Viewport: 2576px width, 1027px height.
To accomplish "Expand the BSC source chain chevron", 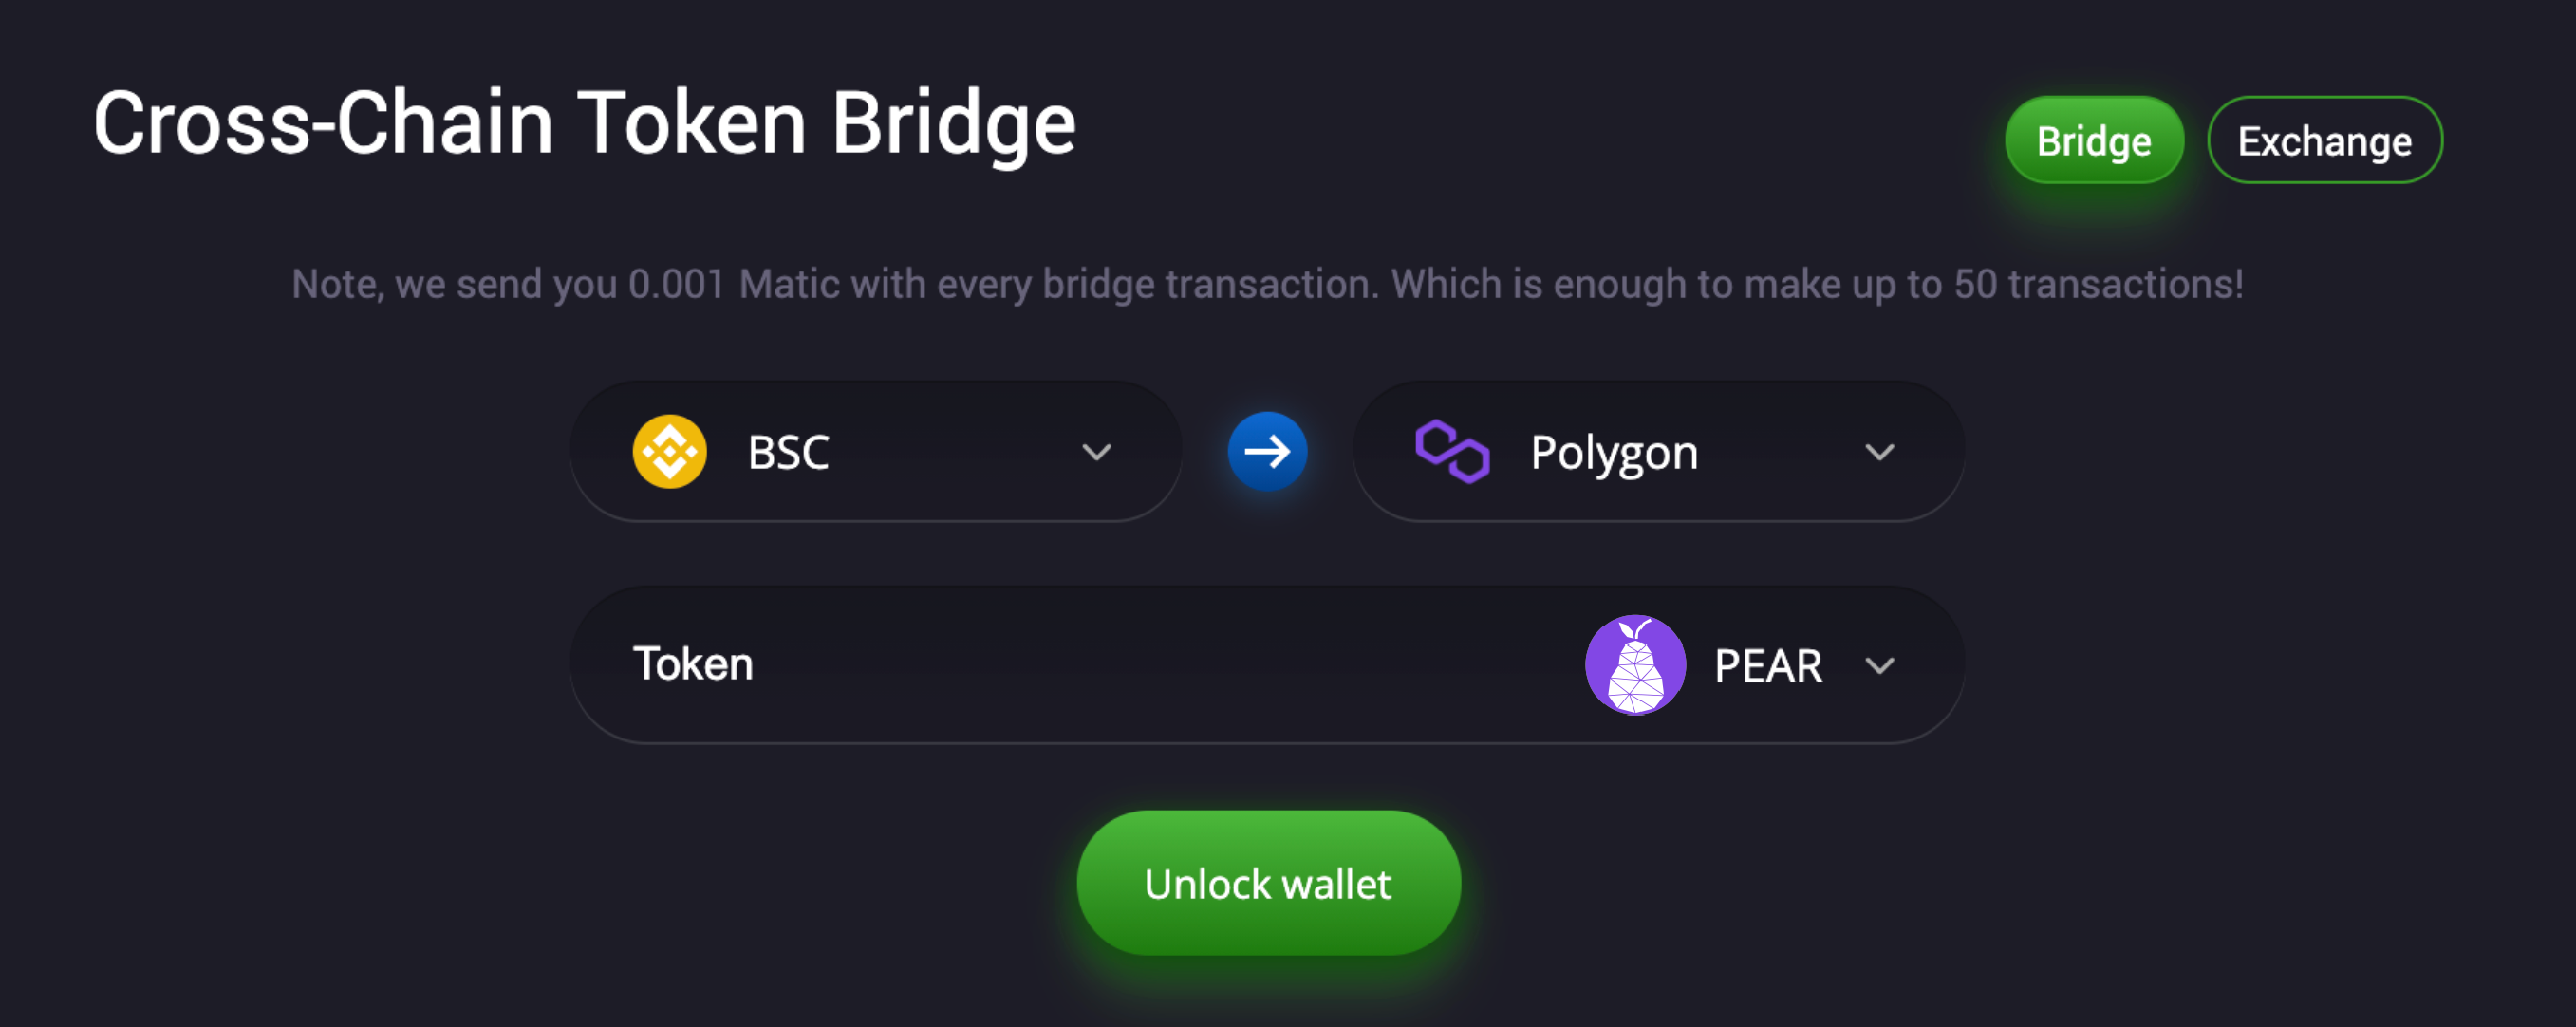I will coord(1096,453).
